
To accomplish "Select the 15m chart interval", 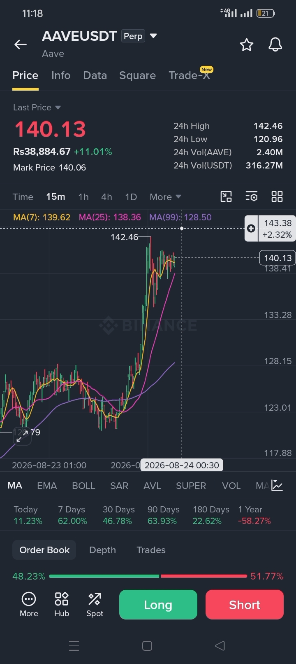I will point(55,197).
